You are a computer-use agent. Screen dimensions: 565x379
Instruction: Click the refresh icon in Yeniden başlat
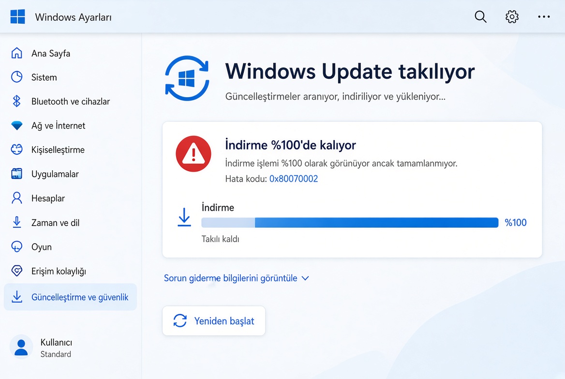[180, 321]
